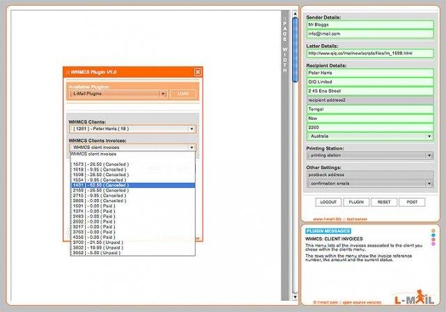Click the RESET button
The width and height of the screenshot is (446, 312).
click(x=384, y=202)
